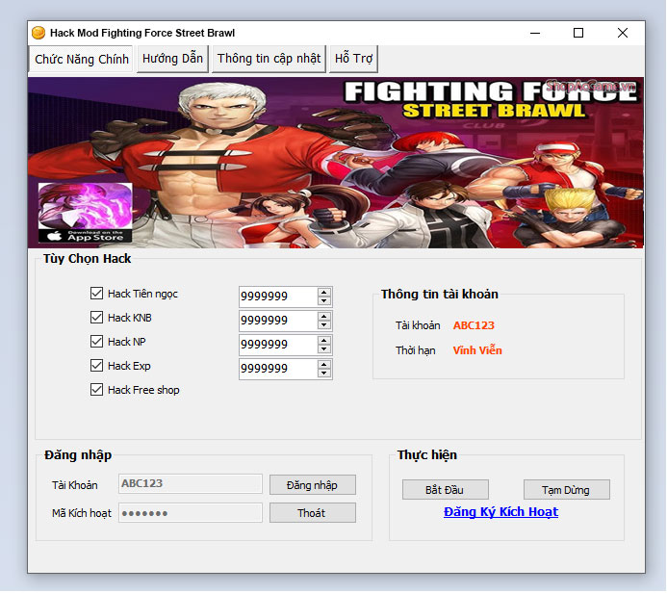Open the Đăng Ký Kích Hoạt link
The image size is (667, 593).
500,512
